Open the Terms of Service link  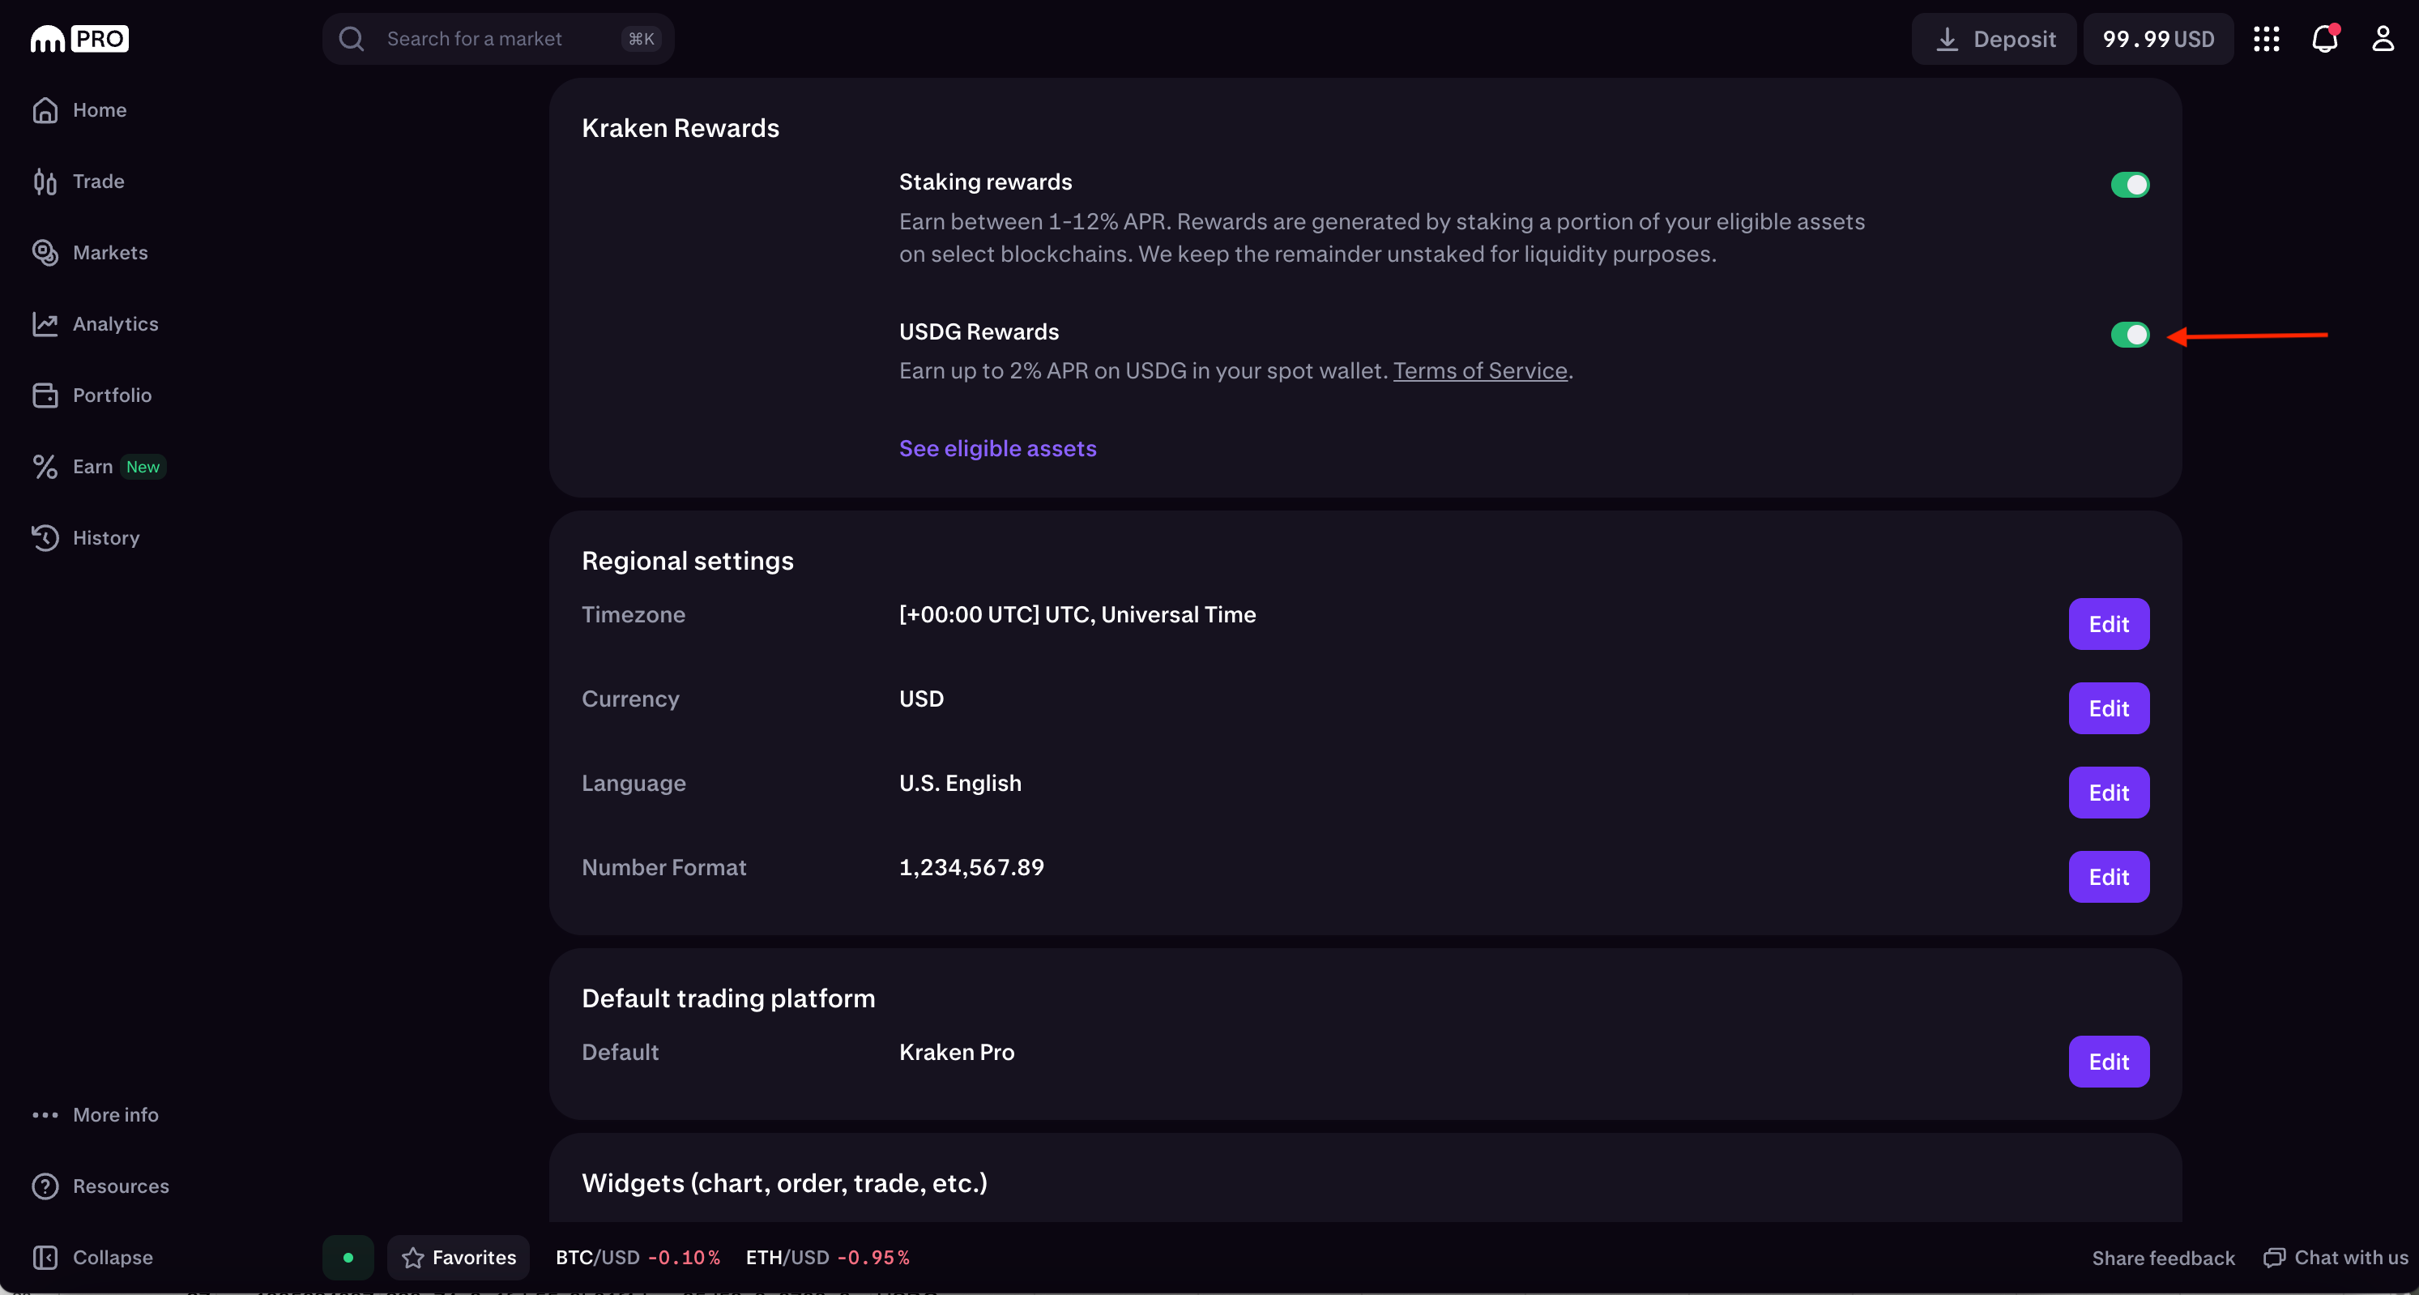(1480, 371)
